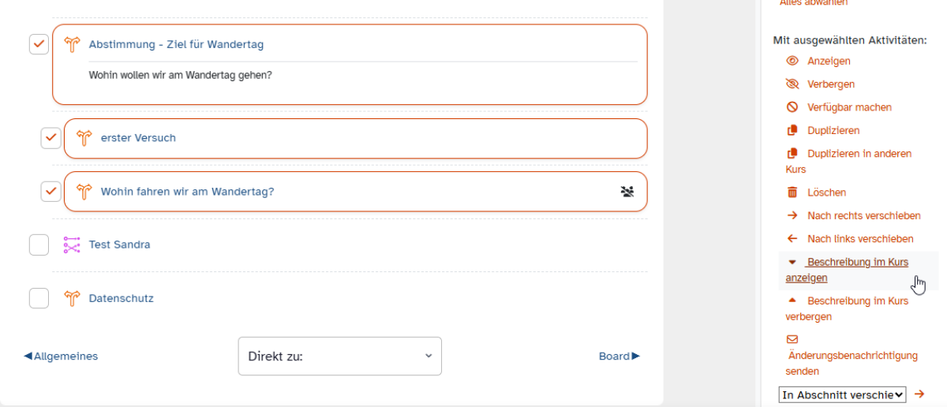The width and height of the screenshot is (947, 407).
Task: Go to the Allgemeines previous section link
Action: click(61, 357)
